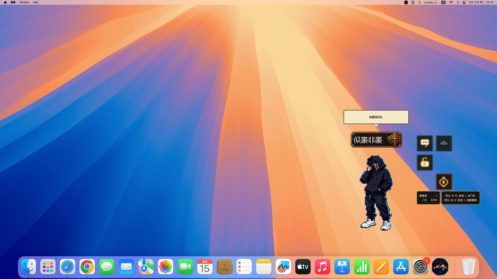Open Apple TV from the Dock

pyautogui.click(x=303, y=267)
